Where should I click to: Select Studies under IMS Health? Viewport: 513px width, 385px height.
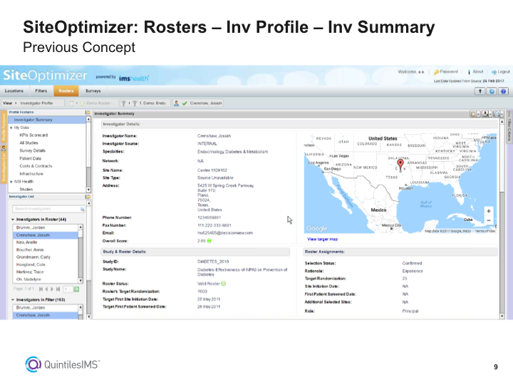(x=26, y=189)
